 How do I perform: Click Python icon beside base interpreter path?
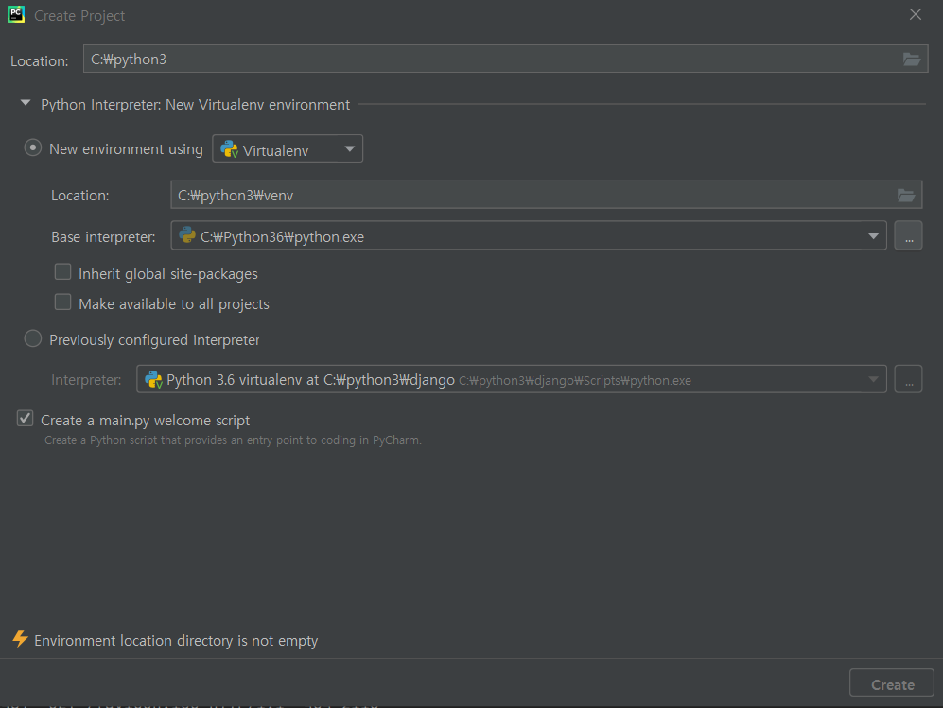187,235
